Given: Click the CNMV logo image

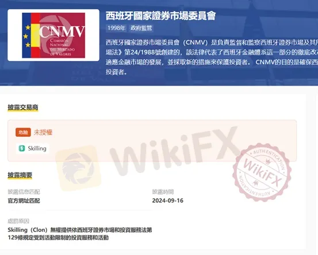Looking at the screenshot, I should 53,35.
